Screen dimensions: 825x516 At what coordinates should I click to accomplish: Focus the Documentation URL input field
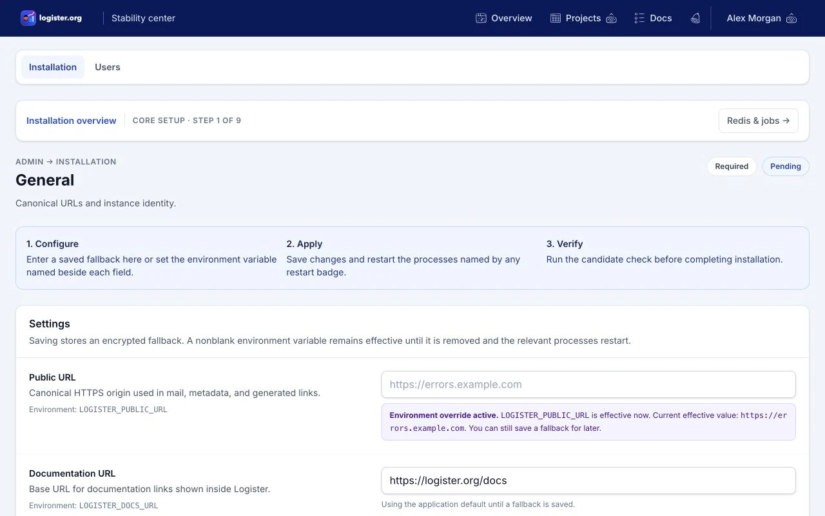(x=588, y=481)
